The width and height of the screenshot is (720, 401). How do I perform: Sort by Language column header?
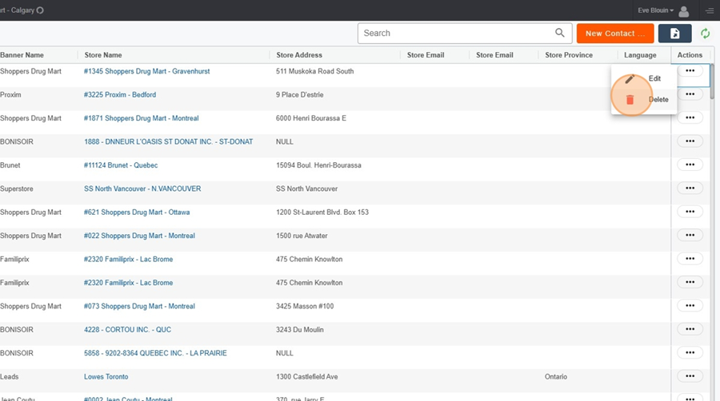pos(640,55)
